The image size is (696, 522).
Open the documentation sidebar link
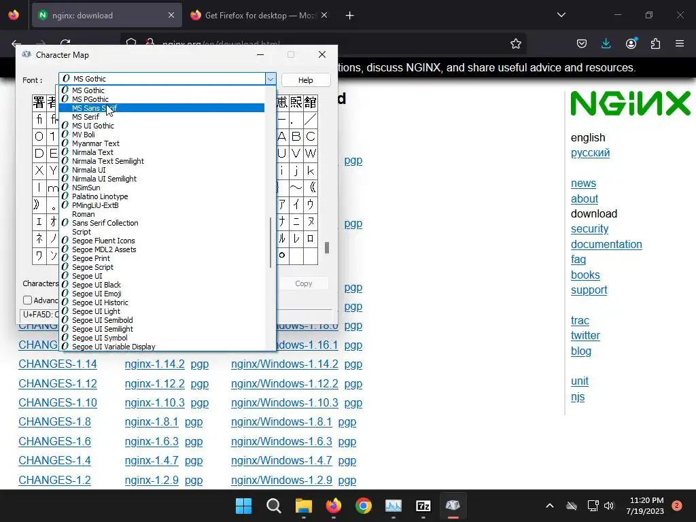tap(606, 245)
